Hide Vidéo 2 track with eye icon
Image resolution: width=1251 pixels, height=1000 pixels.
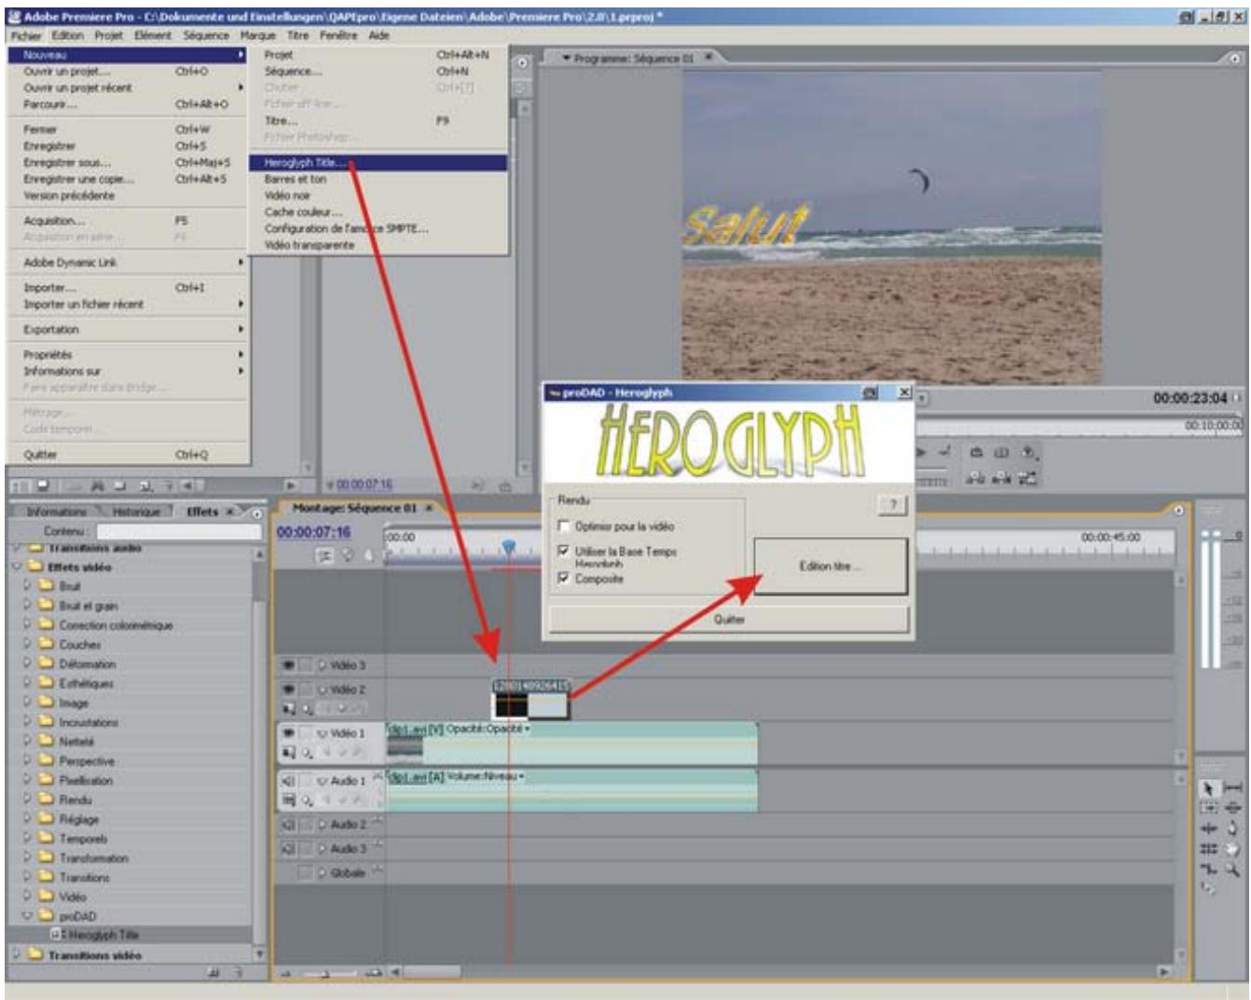coord(289,690)
